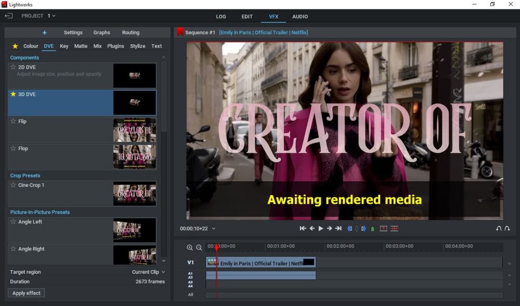Image resolution: width=520 pixels, height=306 pixels.
Task: Click the effects list scrollbar
Action: click(x=163, y=96)
